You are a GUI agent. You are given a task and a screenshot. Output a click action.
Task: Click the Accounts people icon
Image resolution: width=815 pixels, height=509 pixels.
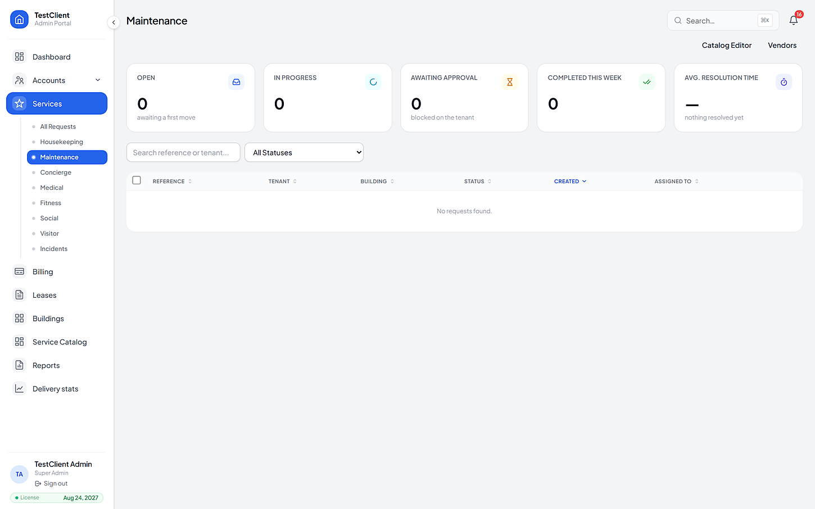coord(20,80)
